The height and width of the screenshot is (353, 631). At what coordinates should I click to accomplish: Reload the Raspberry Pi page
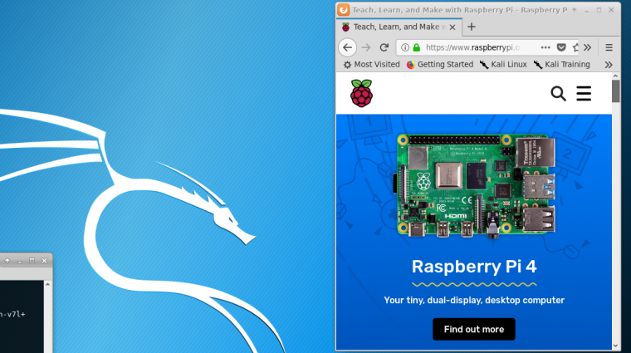[384, 47]
